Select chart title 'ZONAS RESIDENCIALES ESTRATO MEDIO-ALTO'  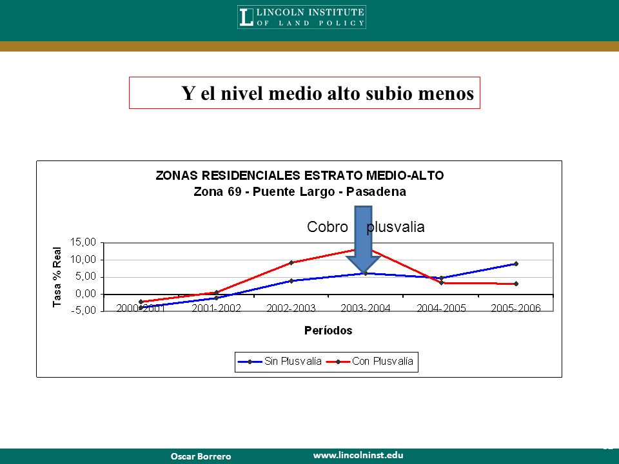[x=300, y=175]
